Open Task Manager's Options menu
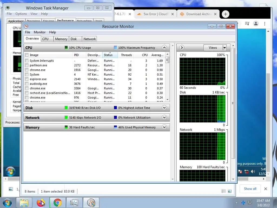This screenshot has height=208, width=277. pyautogui.click(x=21, y=14)
